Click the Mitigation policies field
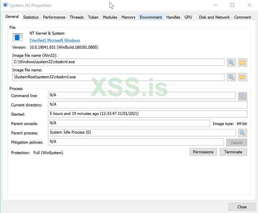Screen dimensions: 258x213 tap(136, 142)
